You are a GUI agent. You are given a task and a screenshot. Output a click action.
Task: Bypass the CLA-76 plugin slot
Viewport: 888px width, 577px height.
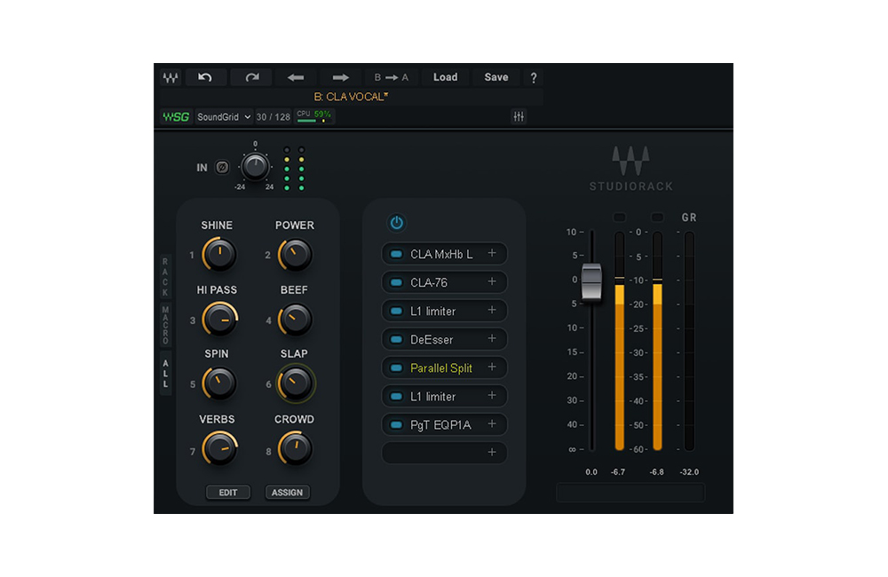[x=394, y=282]
